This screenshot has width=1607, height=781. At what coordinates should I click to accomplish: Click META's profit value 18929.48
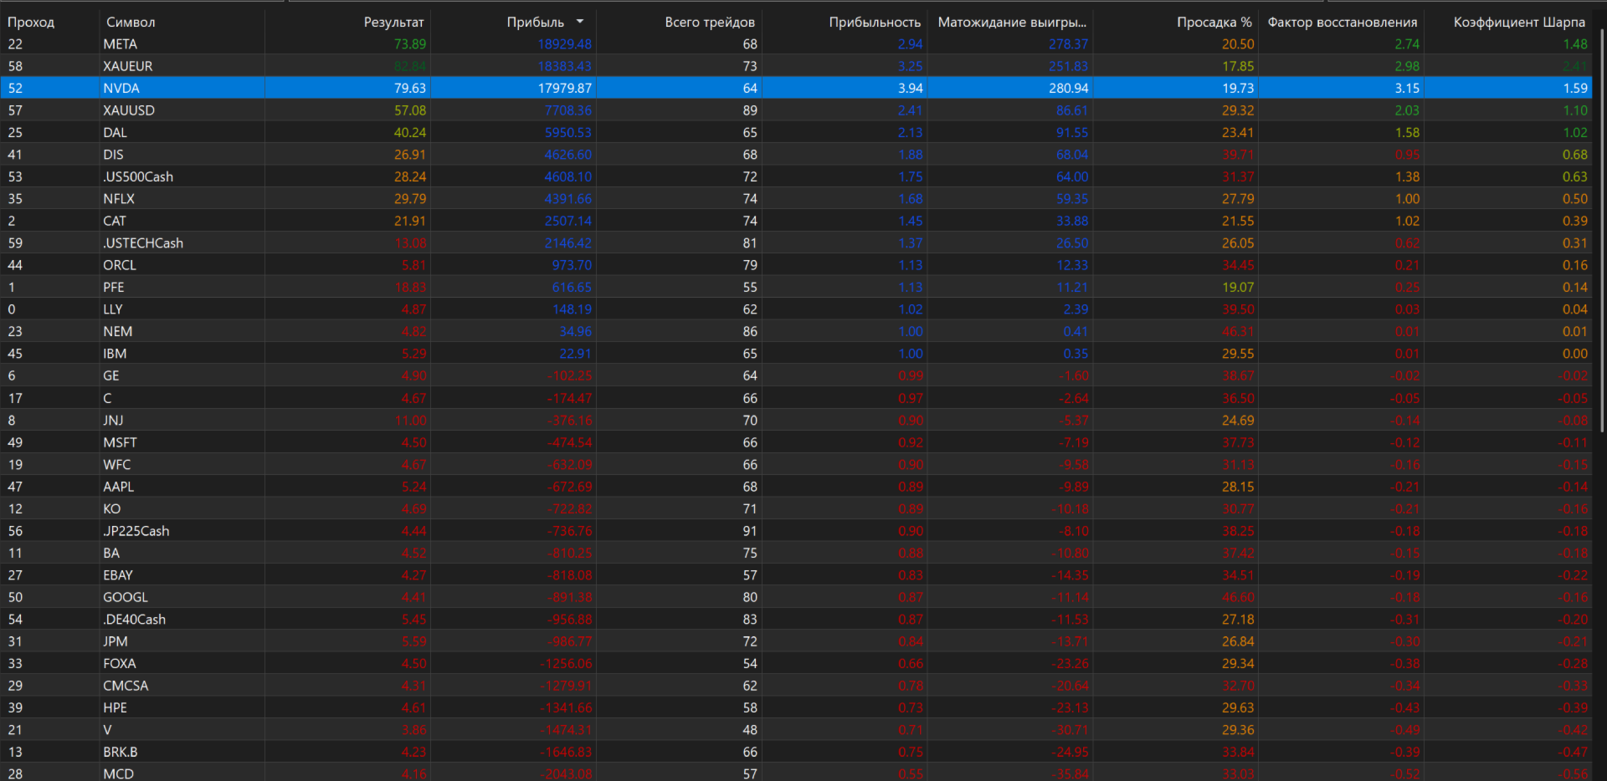point(565,44)
